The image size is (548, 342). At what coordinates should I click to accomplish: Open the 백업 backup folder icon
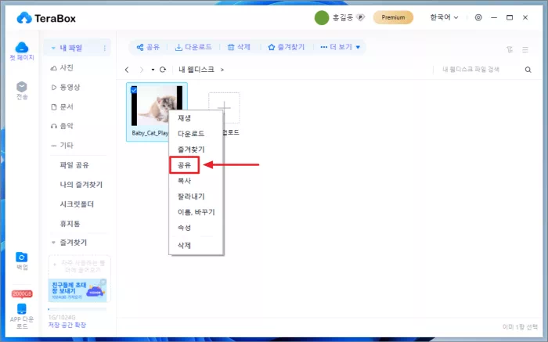[x=22, y=257]
